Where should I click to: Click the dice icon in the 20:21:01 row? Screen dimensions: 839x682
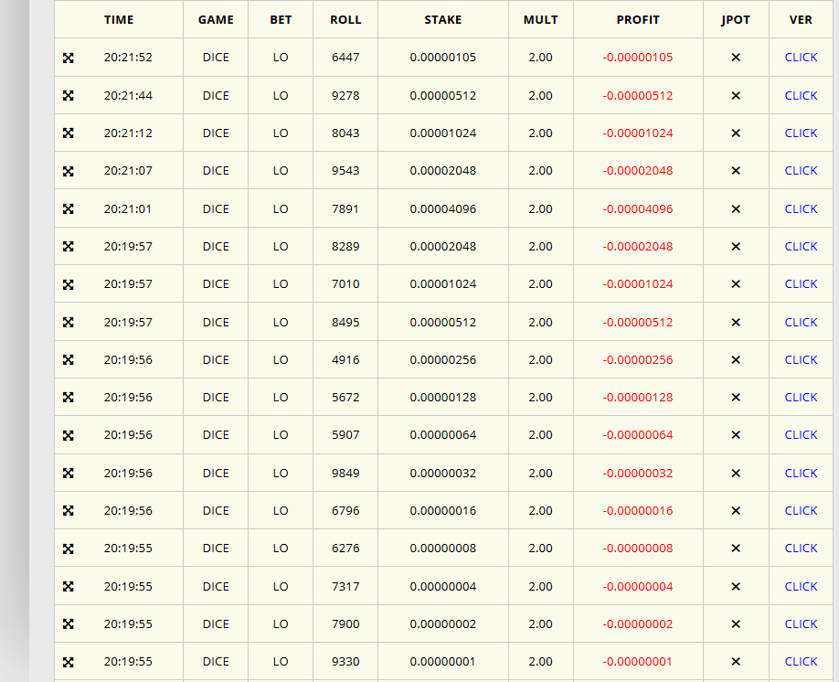click(68, 208)
